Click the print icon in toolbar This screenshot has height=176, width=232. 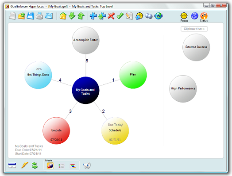[x=39, y=16]
